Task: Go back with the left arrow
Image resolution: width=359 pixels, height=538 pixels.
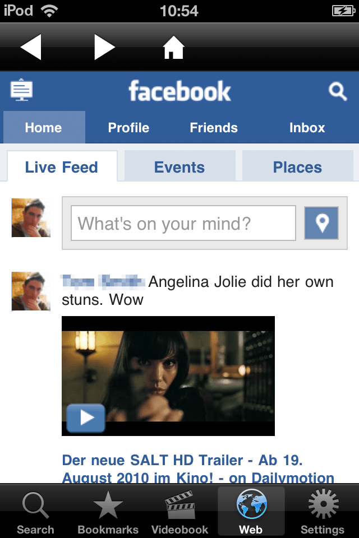Action: [31, 47]
